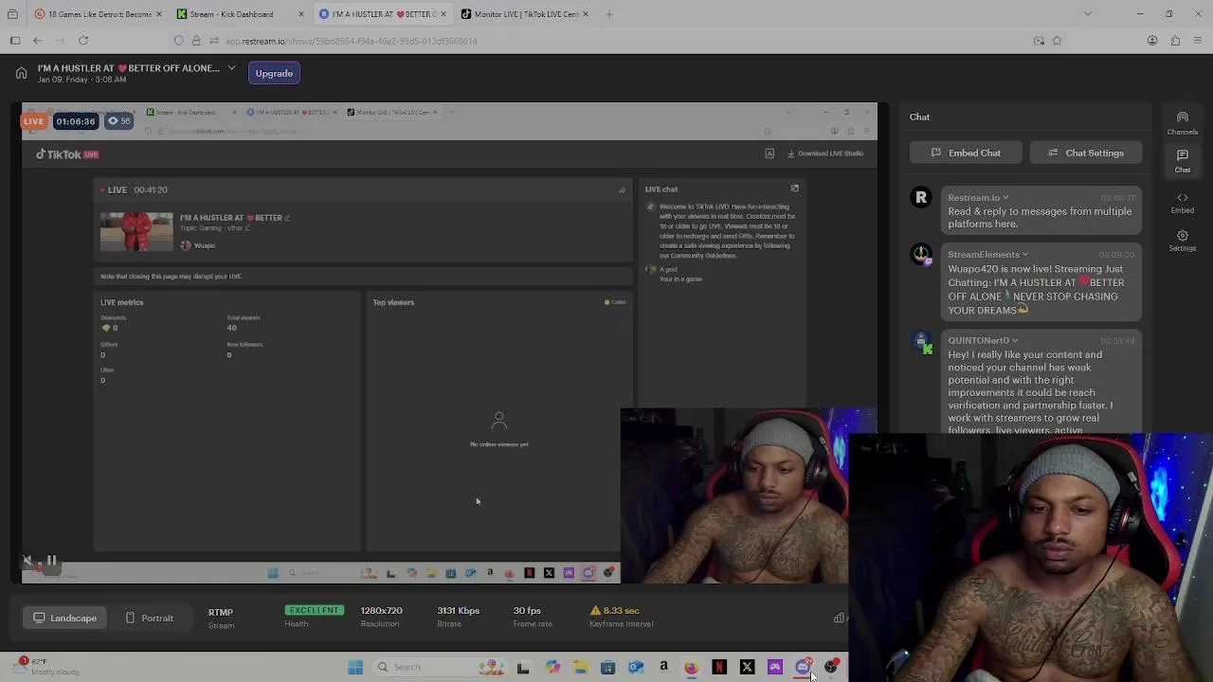The height and width of the screenshot is (682, 1213).
Task: Click the 3131 Kbps bitrate value
Action: [x=458, y=611]
